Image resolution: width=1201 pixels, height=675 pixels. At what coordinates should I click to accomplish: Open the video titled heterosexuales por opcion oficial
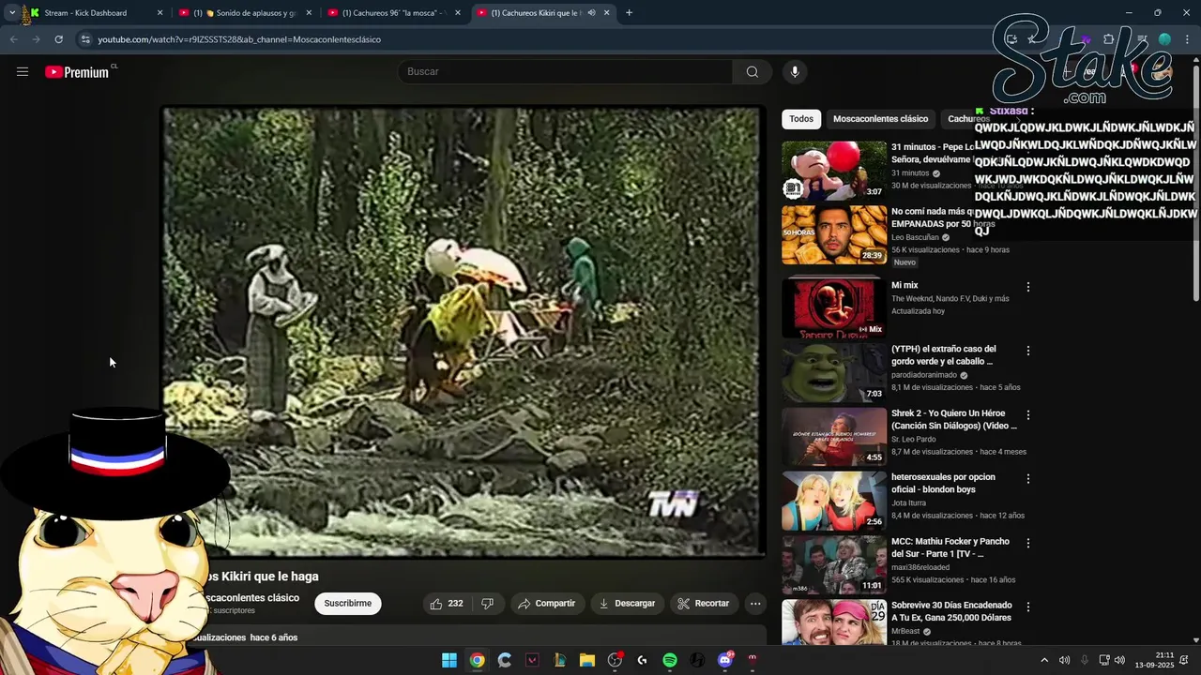pyautogui.click(x=943, y=484)
